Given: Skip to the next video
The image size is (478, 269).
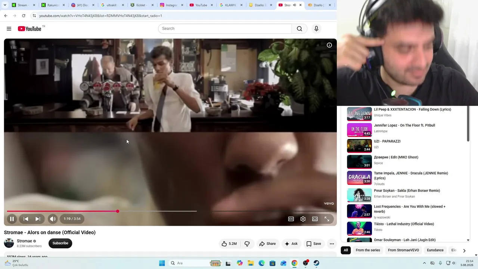Looking at the screenshot, I should click(38, 219).
